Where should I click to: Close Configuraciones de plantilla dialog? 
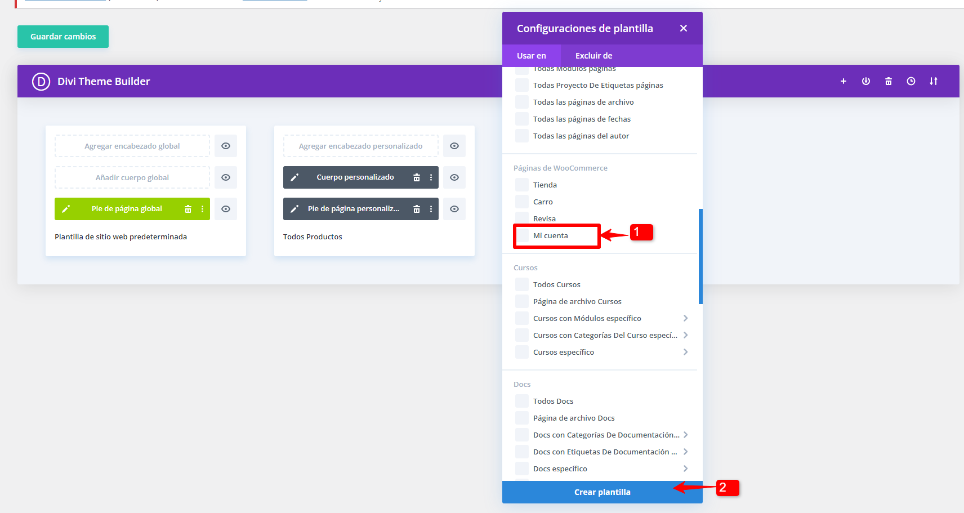click(684, 28)
